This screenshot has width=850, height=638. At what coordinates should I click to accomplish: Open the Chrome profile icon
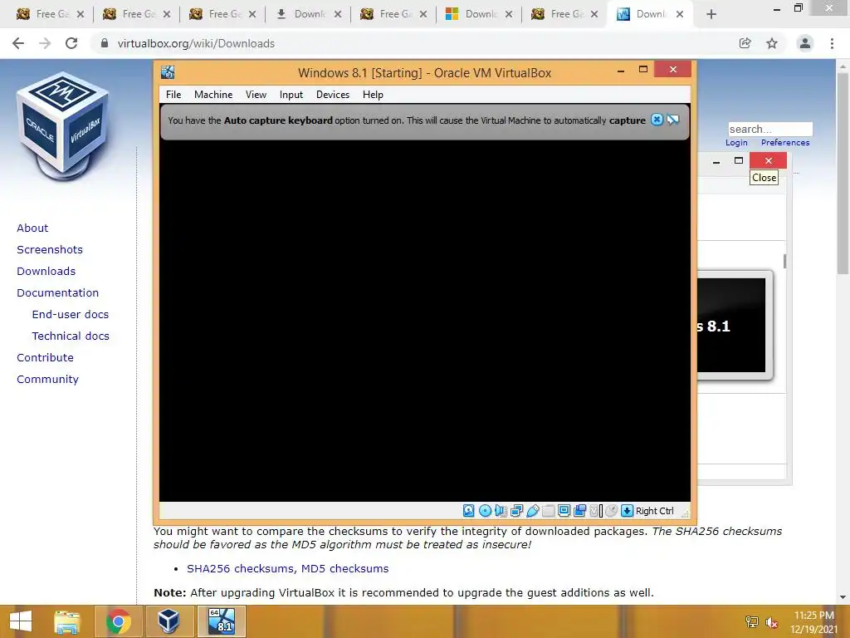tap(805, 43)
